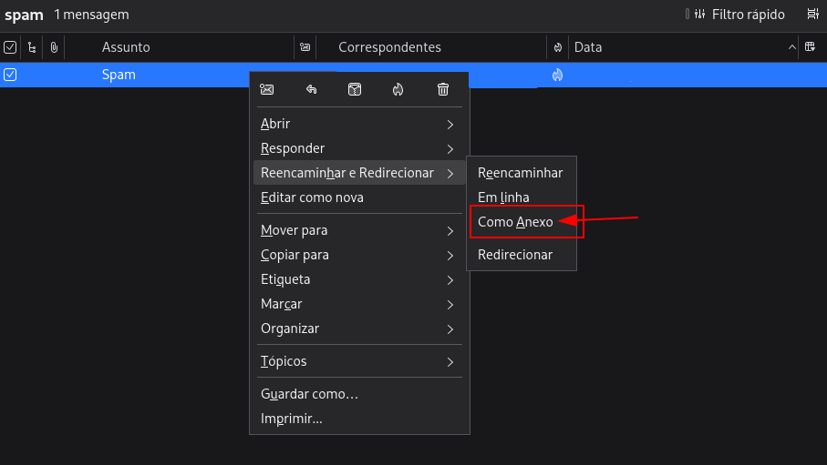
Task: Sort by the Correspondentes column header
Action: pos(389,47)
